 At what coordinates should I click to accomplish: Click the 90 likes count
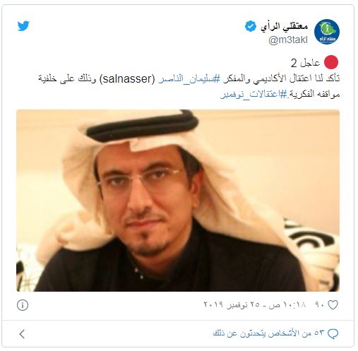point(321,305)
